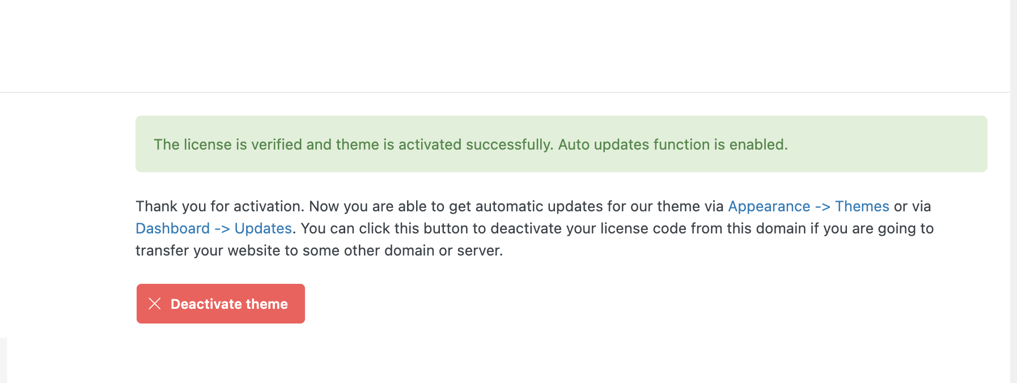Click the X icon on Deactivate button
Image resolution: width=1017 pixels, height=383 pixels.
pos(155,304)
